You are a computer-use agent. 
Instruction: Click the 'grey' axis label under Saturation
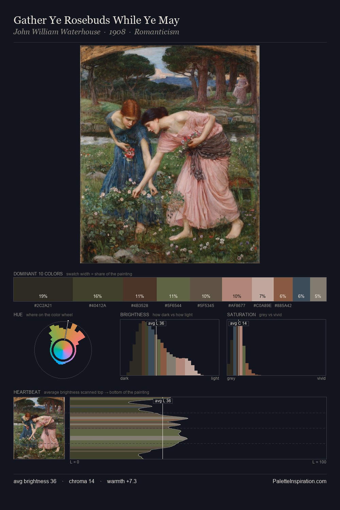pos(231,378)
